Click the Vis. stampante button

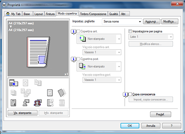pos(23,113)
